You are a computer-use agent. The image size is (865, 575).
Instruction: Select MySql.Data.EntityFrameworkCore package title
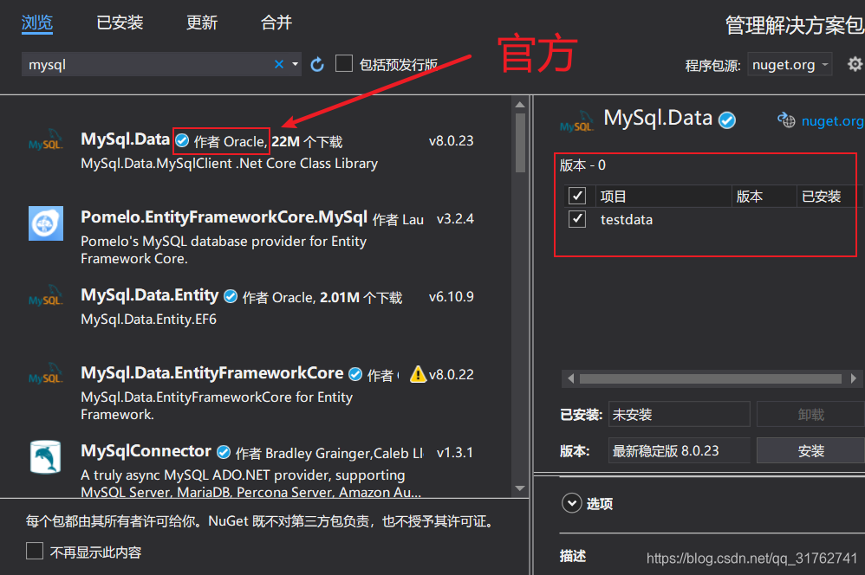tap(211, 373)
